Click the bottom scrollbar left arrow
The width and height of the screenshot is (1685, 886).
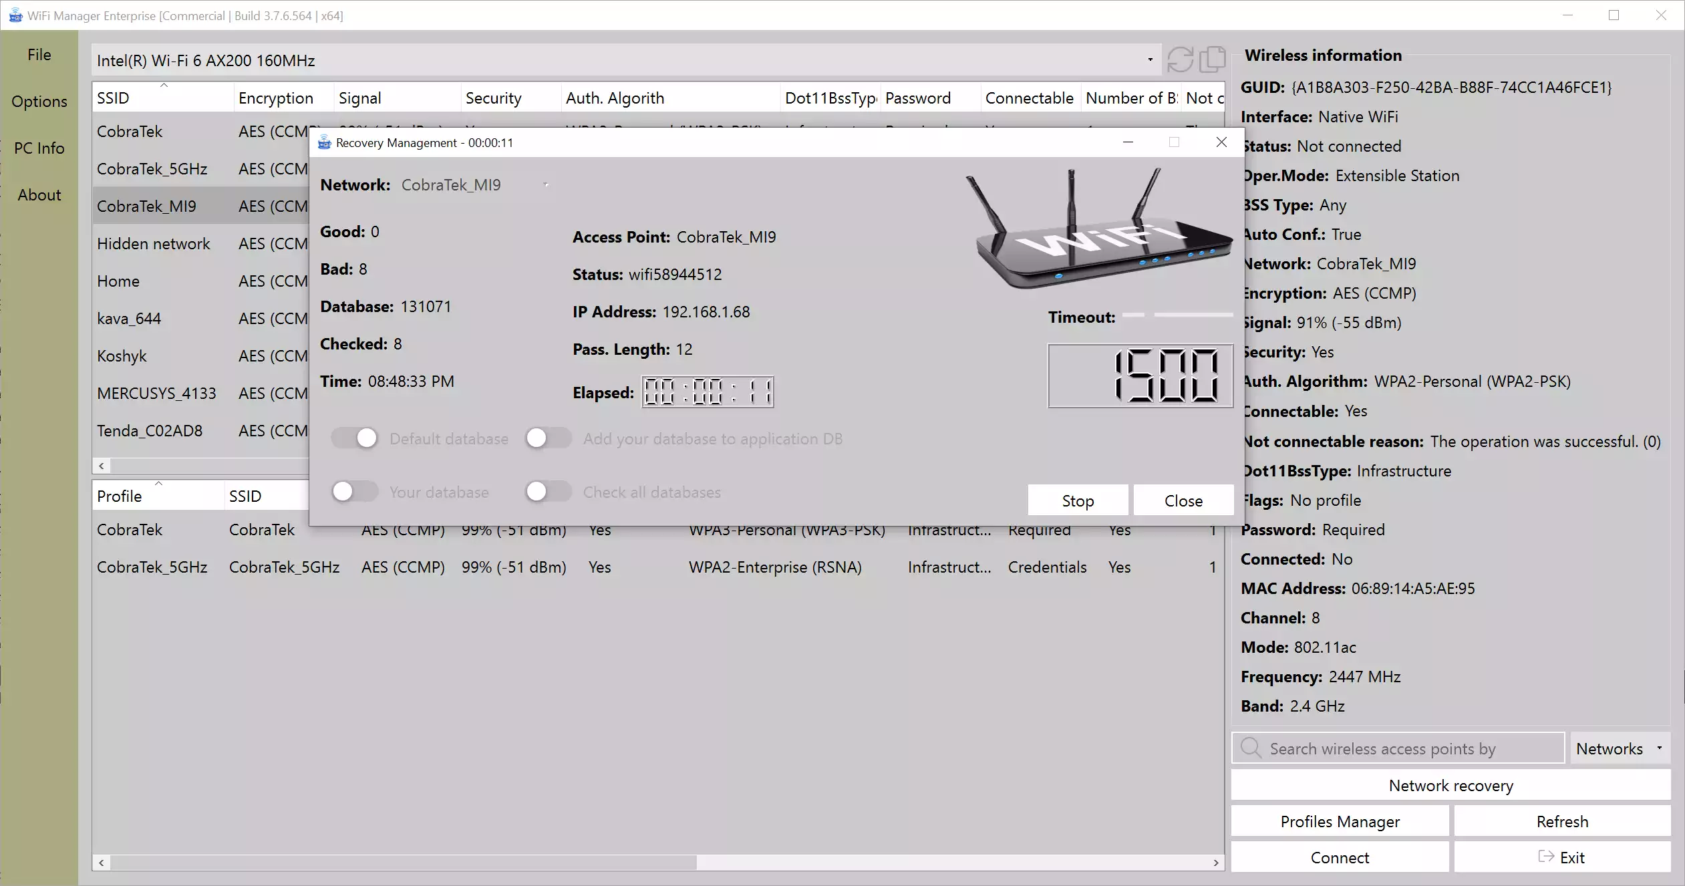pos(101,863)
